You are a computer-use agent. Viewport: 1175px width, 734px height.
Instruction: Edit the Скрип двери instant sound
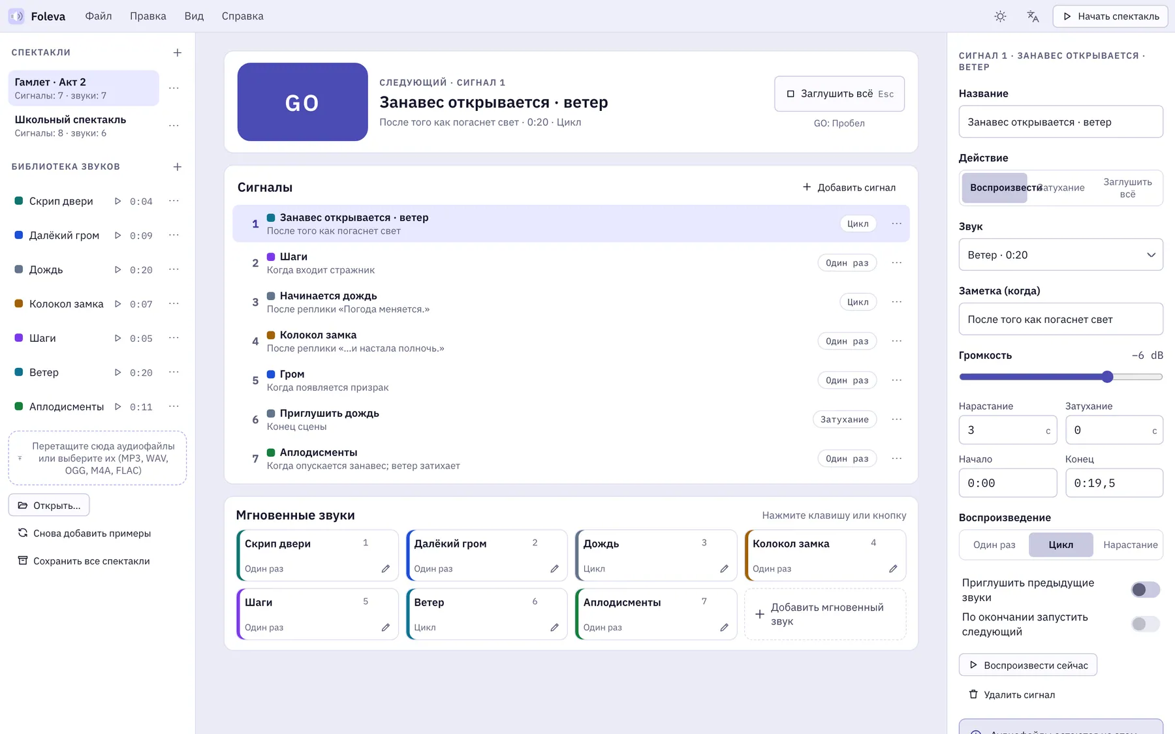click(386, 569)
